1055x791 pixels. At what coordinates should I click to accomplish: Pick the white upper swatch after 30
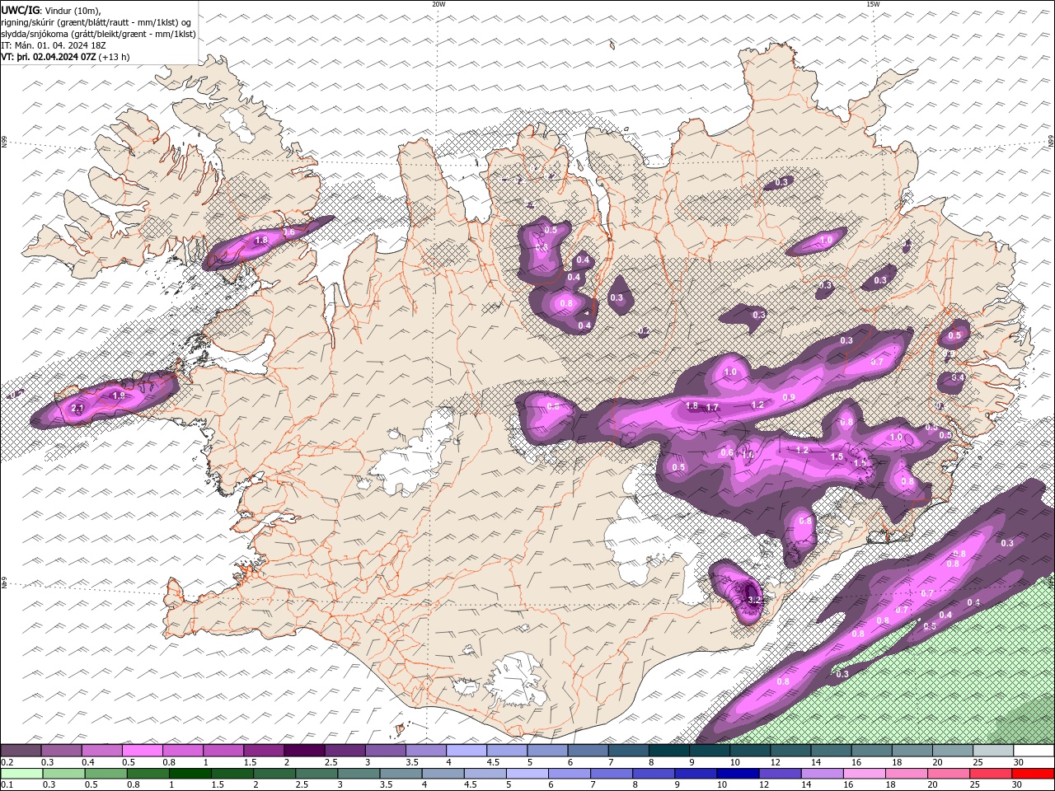(x=1034, y=751)
